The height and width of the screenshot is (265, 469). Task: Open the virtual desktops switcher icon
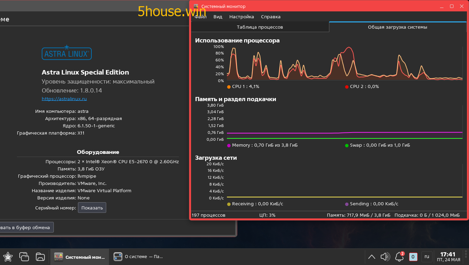tap(24, 257)
